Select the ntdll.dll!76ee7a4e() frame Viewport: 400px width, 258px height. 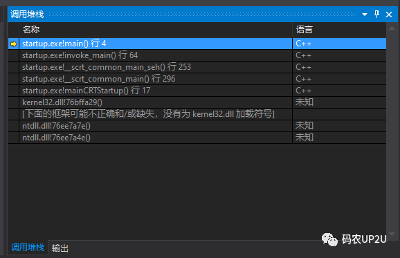(197, 138)
